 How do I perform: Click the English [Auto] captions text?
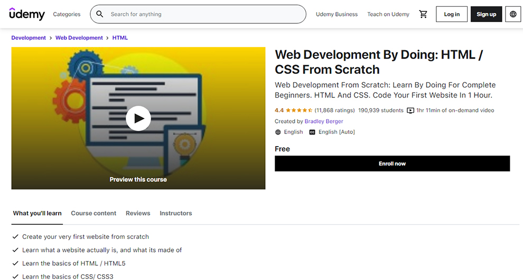tap(337, 132)
